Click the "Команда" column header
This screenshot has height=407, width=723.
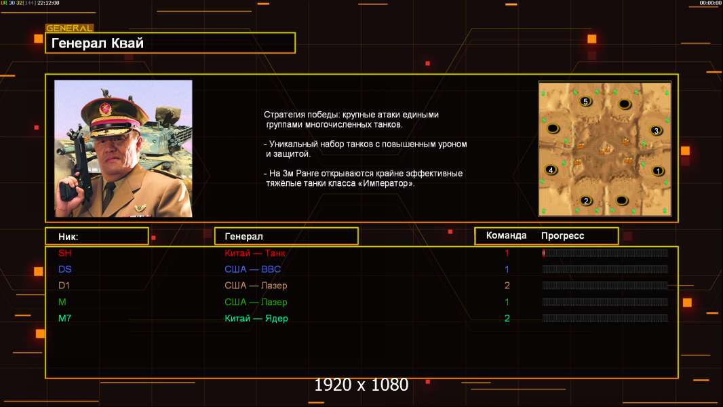(x=506, y=235)
